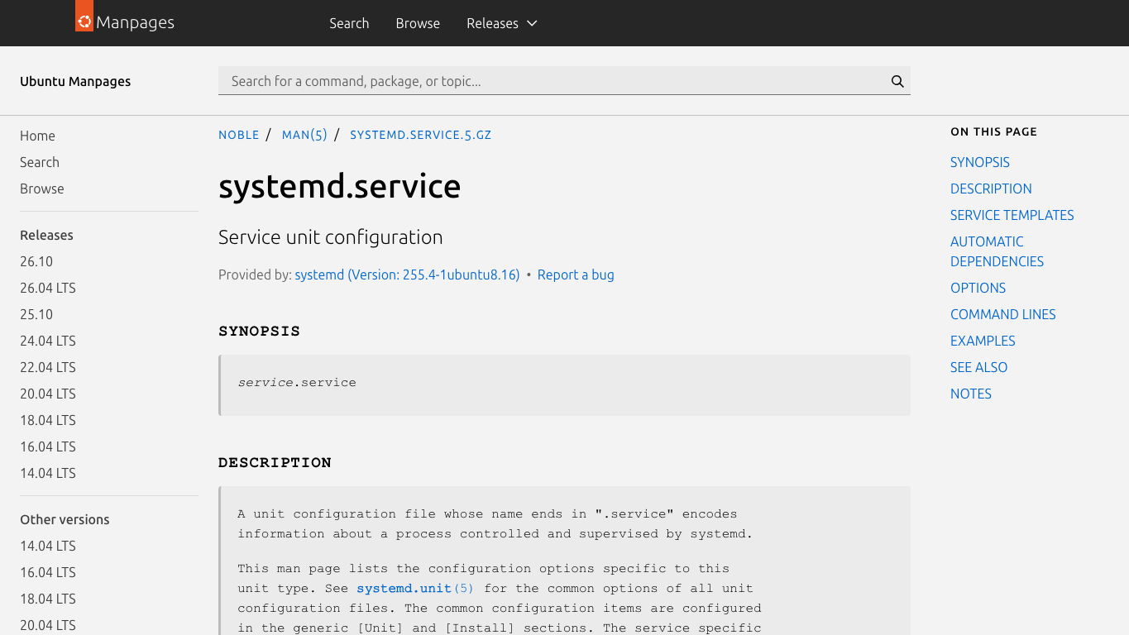Open Browse in left sidebar
This screenshot has height=635, width=1129.
(42, 189)
